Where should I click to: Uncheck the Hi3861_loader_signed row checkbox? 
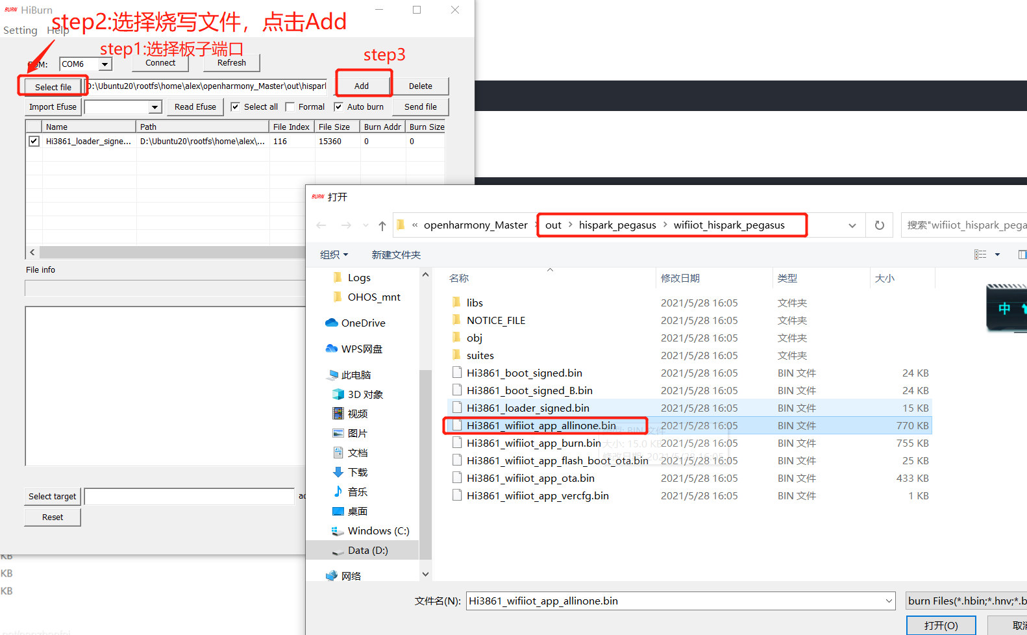point(34,141)
